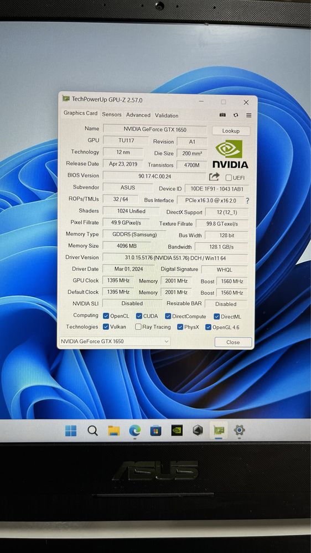Toggle the OpenGL 4.6 checkbox
311x553 pixels.
pos(208,327)
